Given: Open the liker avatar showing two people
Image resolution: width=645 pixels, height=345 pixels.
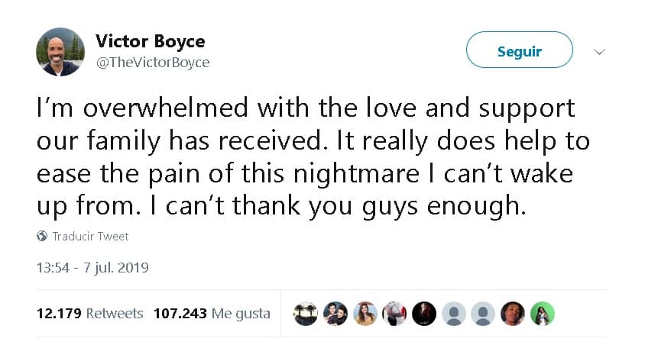Looking at the screenshot, I should point(335,313).
